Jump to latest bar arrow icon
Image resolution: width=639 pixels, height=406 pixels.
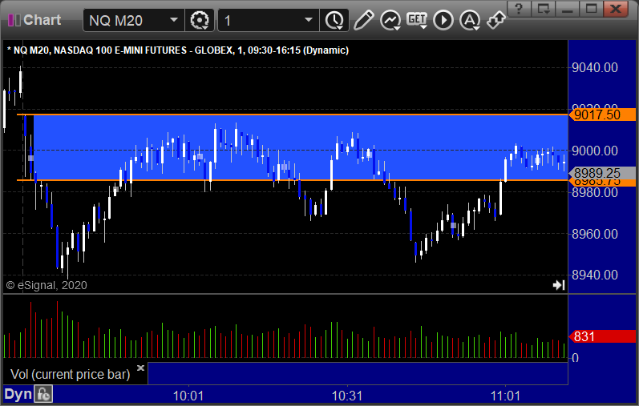pos(559,285)
